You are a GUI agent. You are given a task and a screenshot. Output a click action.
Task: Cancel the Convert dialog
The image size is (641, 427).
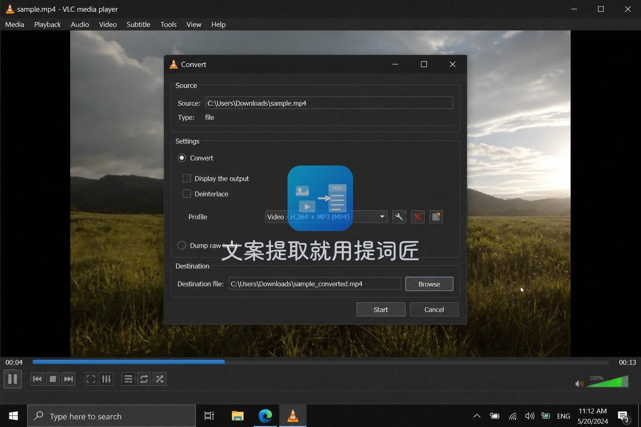coord(434,309)
